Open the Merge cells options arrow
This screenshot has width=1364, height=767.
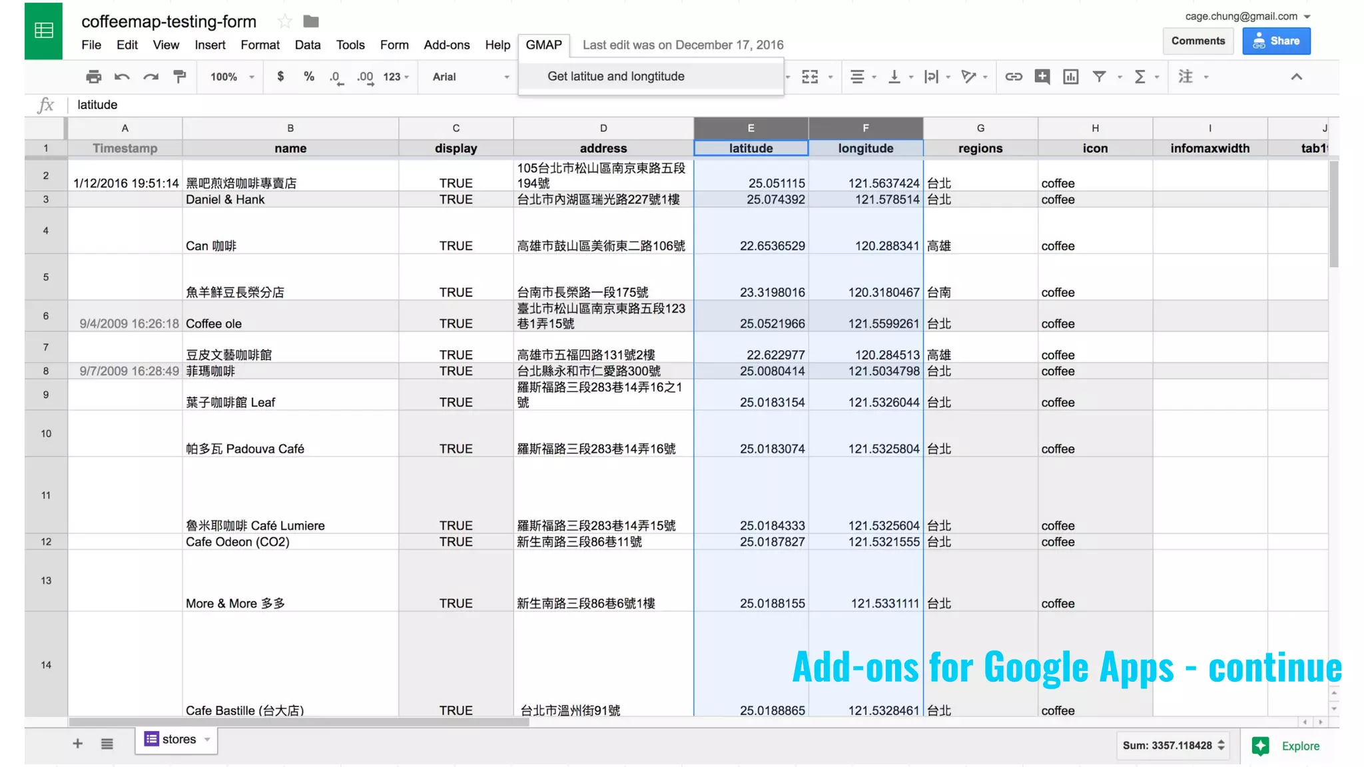pyautogui.click(x=831, y=77)
